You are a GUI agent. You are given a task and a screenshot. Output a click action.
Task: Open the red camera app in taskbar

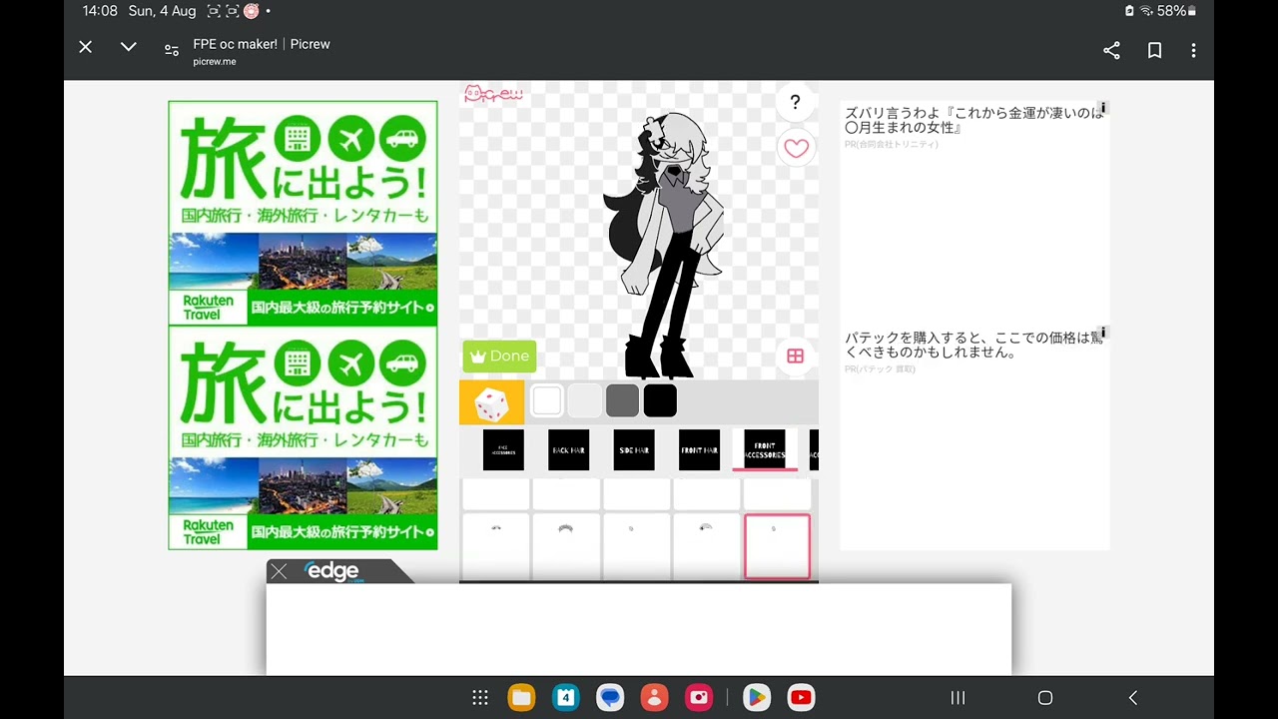point(699,698)
